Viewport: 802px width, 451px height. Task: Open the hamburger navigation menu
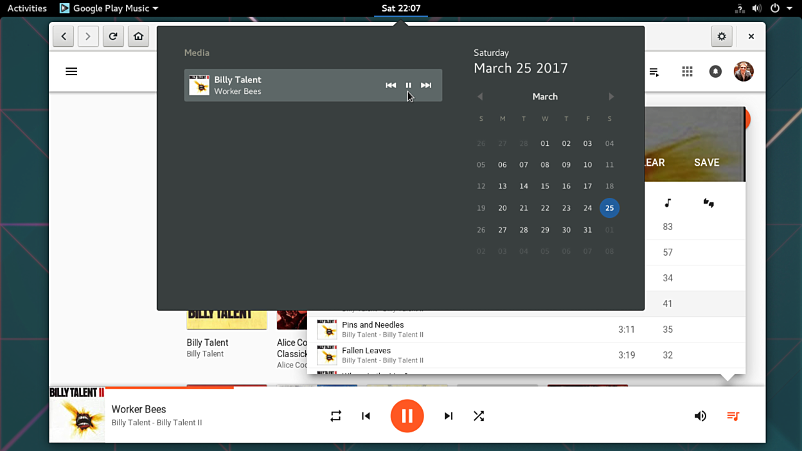[71, 71]
